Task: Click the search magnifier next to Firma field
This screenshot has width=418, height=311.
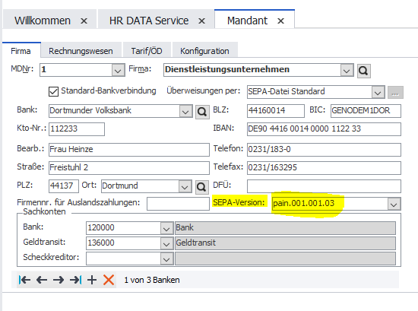Action: 363,71
